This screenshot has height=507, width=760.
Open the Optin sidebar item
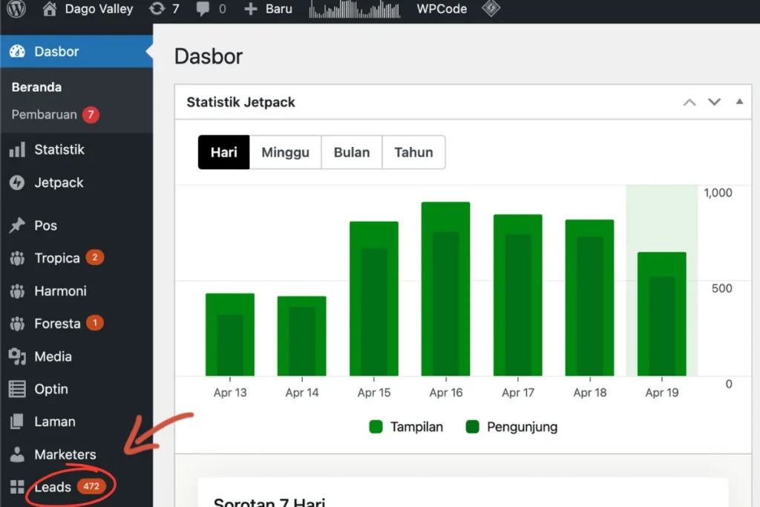pos(50,389)
